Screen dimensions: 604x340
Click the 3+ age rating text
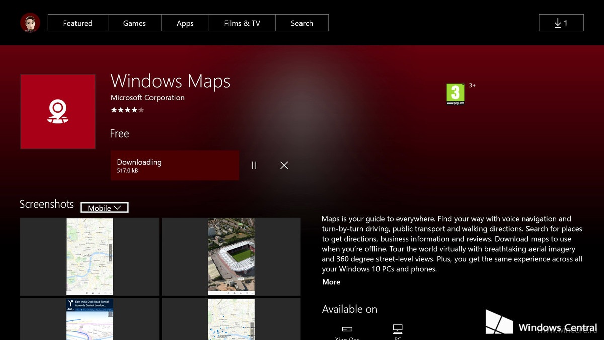472,86
